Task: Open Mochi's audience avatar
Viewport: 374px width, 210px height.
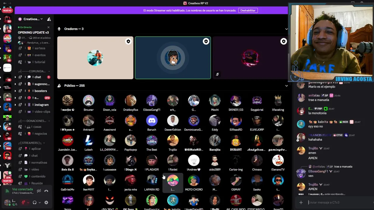Action: point(215,100)
